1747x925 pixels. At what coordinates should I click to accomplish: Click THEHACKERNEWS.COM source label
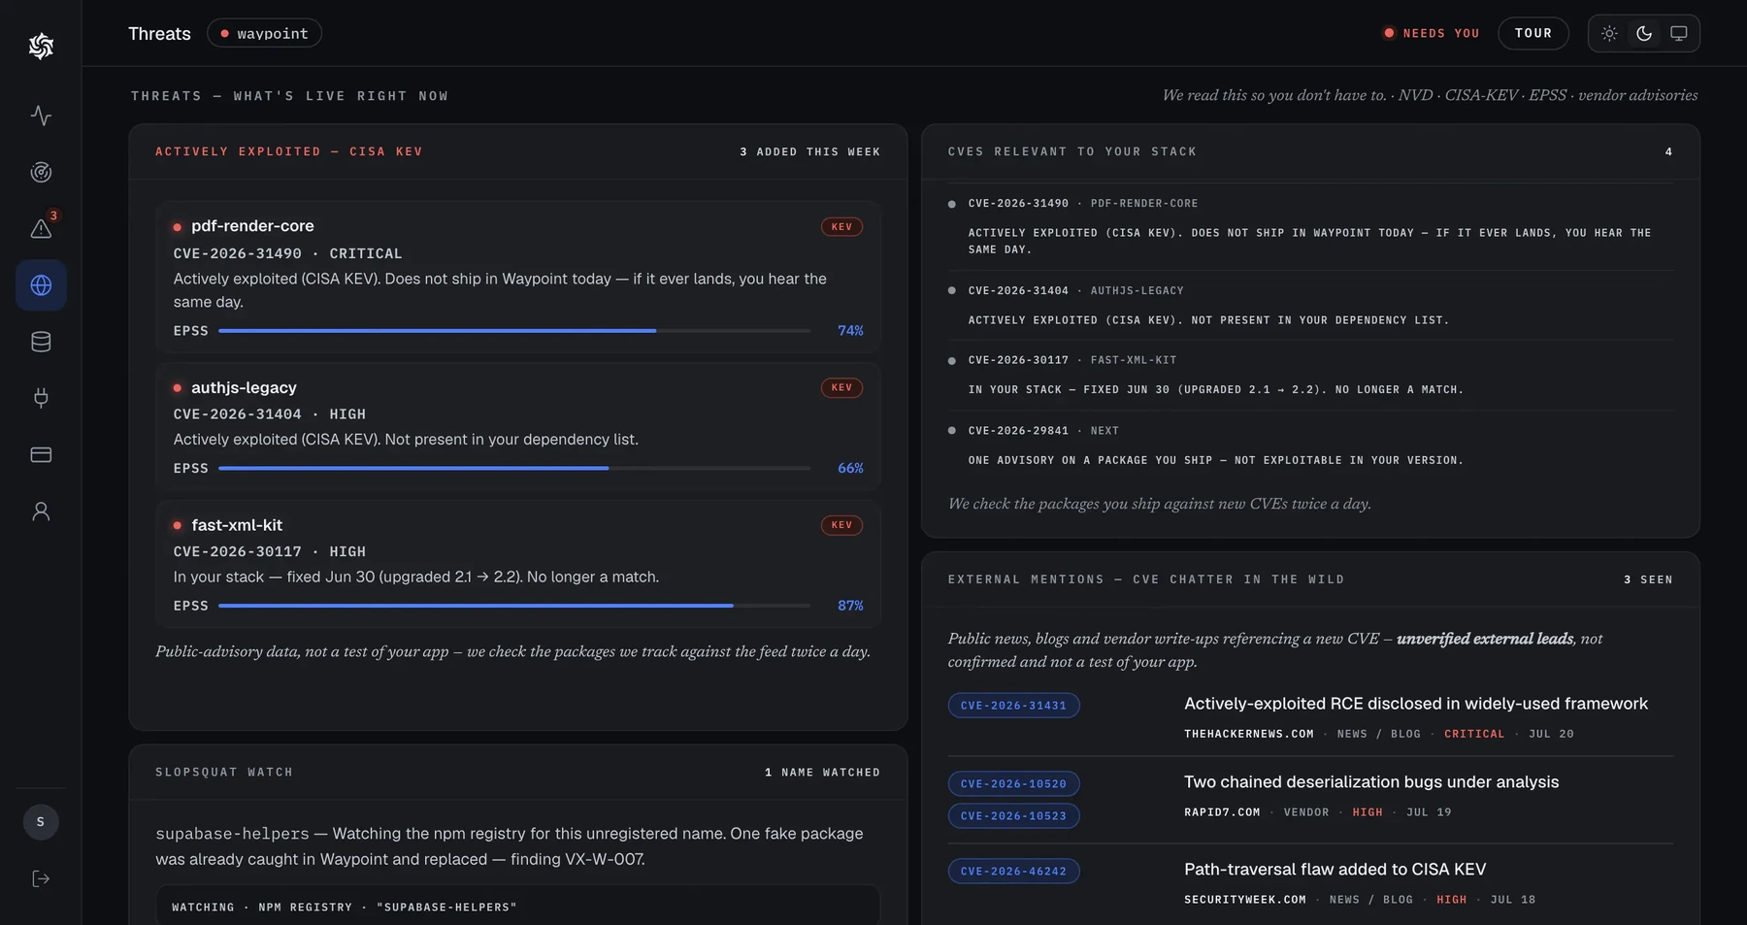tap(1248, 734)
